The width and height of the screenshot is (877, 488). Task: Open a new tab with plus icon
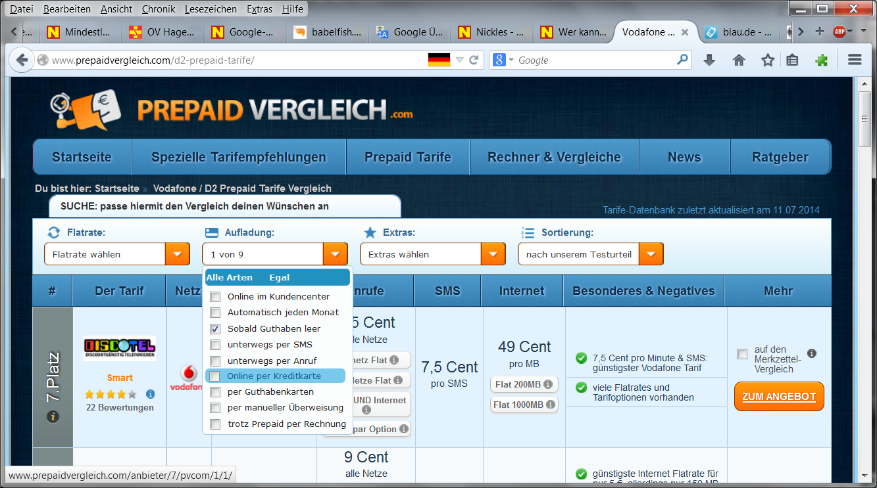point(819,32)
